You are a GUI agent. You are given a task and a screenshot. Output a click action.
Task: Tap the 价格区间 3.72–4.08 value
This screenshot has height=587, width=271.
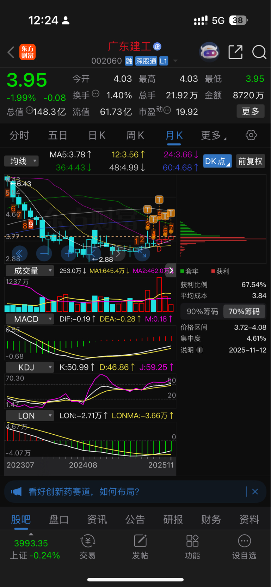(x=250, y=328)
